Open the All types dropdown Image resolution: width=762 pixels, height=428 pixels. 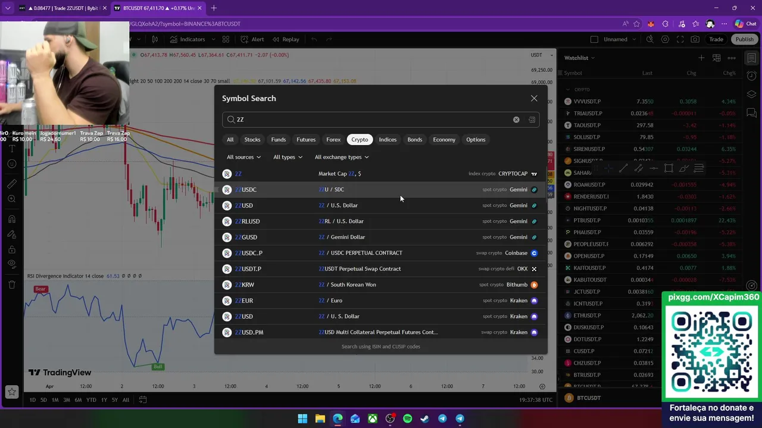coord(288,157)
